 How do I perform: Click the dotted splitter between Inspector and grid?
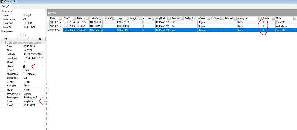click(46, 106)
